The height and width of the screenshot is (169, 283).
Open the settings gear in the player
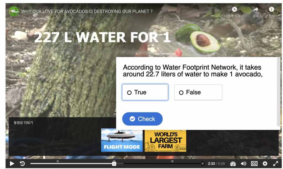(265, 164)
